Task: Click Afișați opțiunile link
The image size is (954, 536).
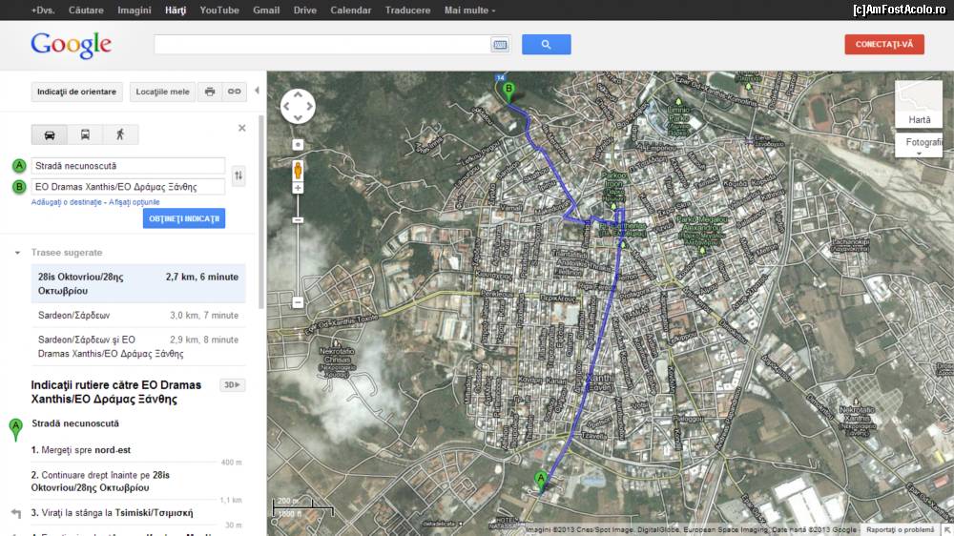Action: (134, 202)
